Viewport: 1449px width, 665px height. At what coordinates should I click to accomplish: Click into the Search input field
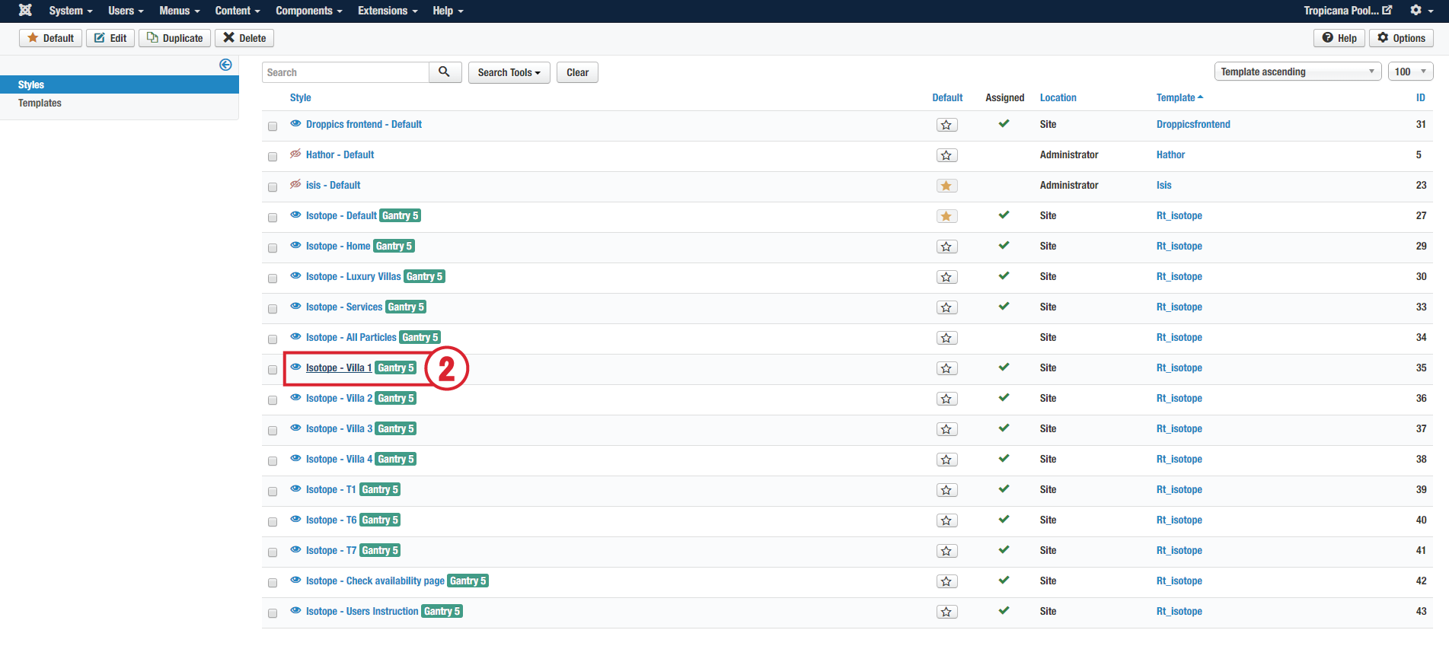click(346, 72)
